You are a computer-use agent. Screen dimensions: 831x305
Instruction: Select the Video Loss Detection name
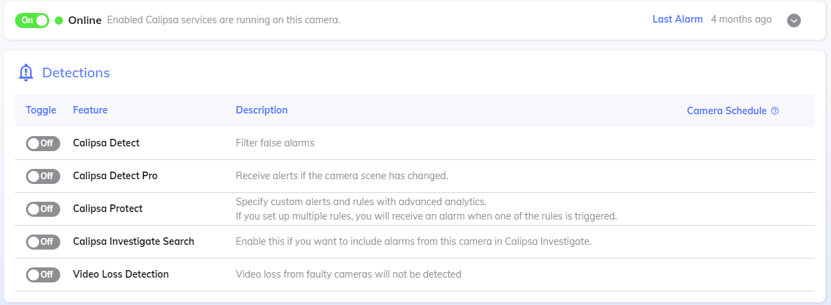pyautogui.click(x=120, y=274)
